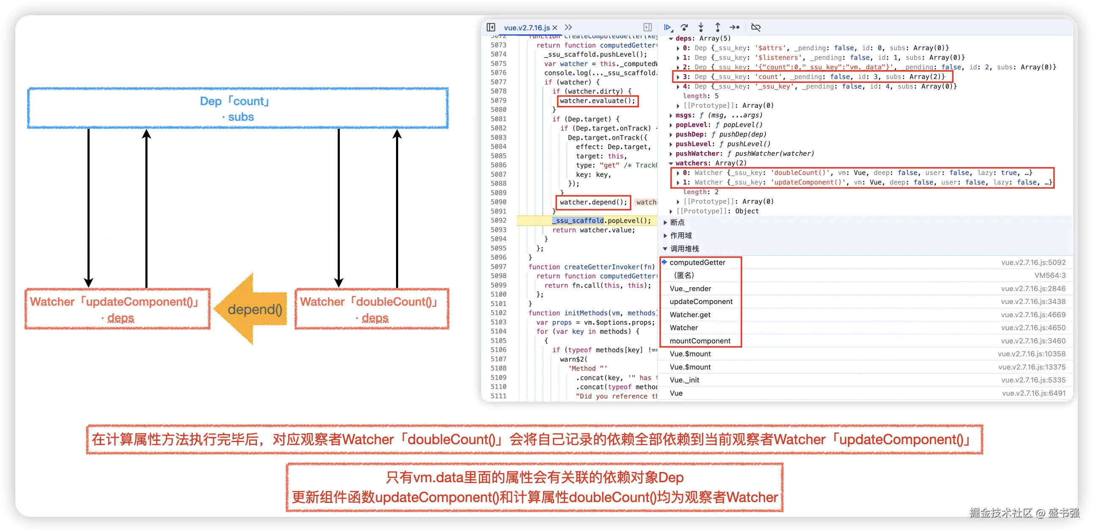Click the Step over button
Image resolution: width=1093 pixels, height=532 pixels.
coord(684,27)
